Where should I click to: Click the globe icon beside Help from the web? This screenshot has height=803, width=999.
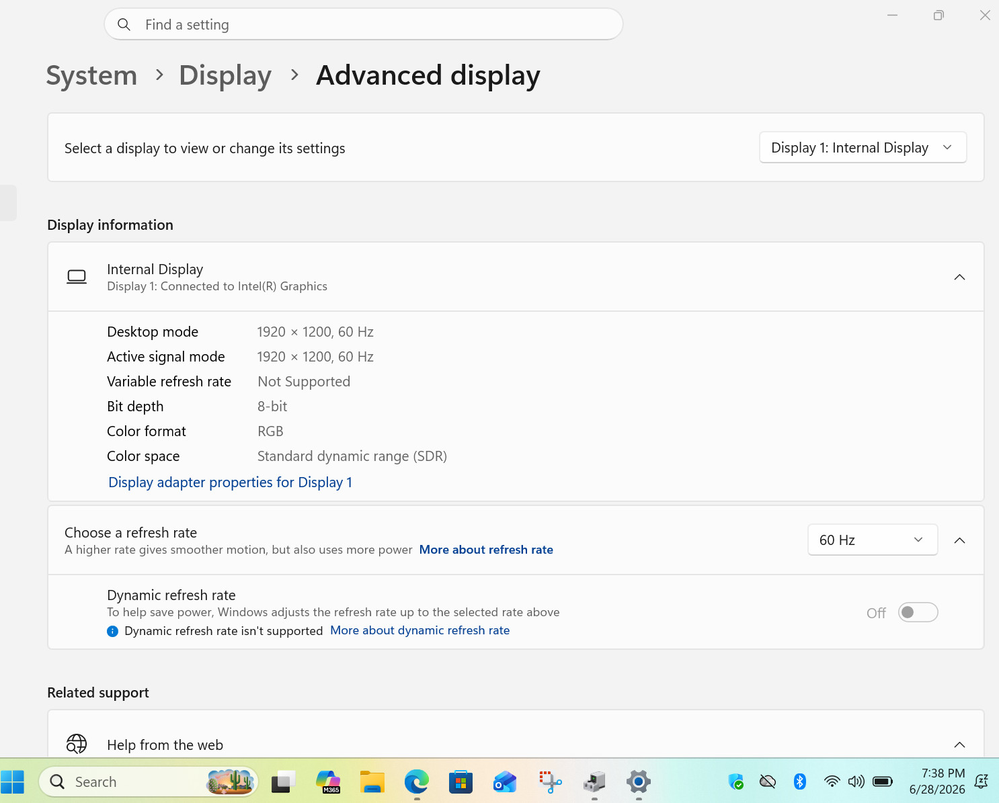click(77, 744)
